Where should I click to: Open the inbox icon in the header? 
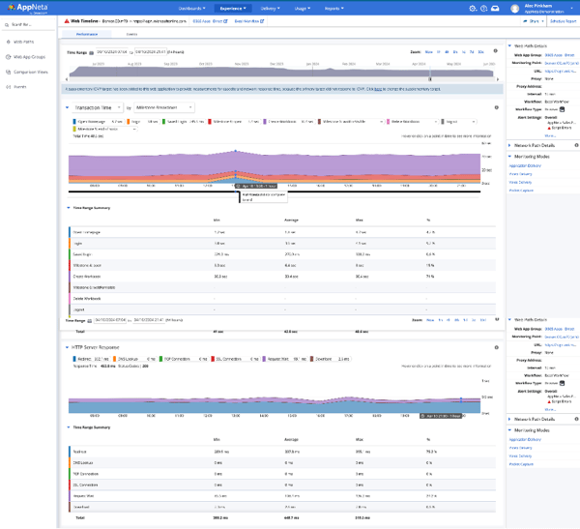coord(495,8)
